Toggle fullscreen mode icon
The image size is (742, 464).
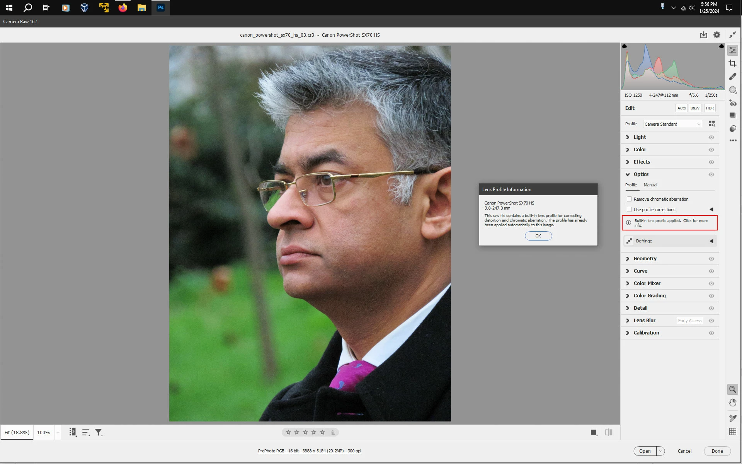click(732, 35)
